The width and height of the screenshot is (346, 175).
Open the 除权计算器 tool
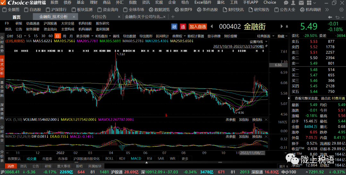tap(196, 36)
